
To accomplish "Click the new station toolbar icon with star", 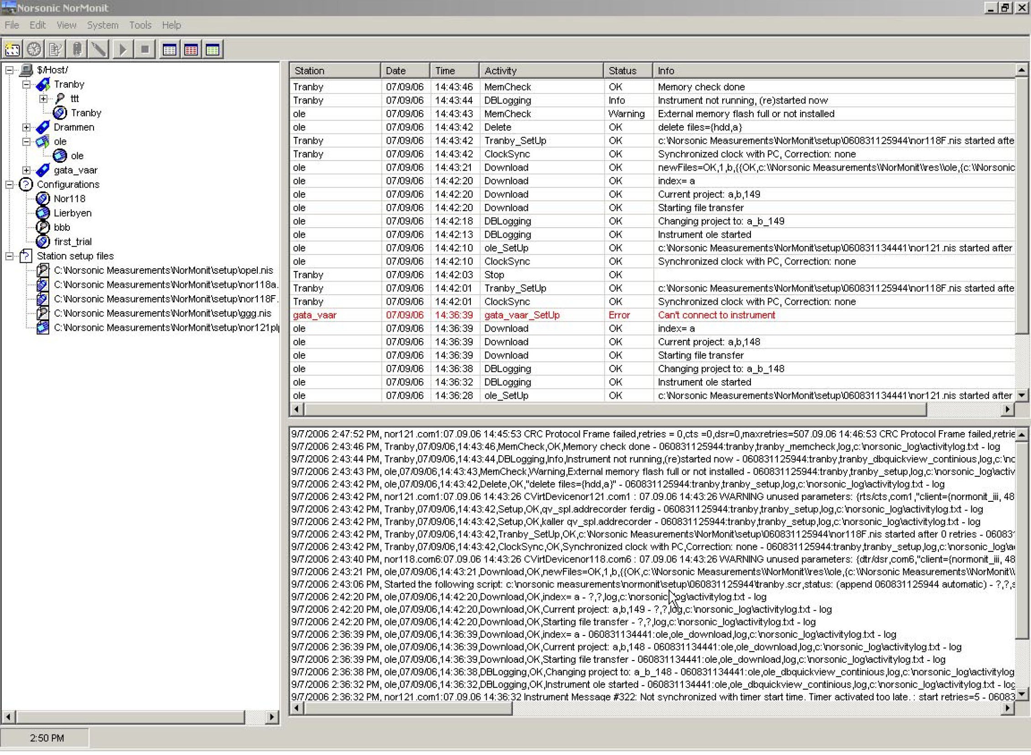I will tap(12, 49).
